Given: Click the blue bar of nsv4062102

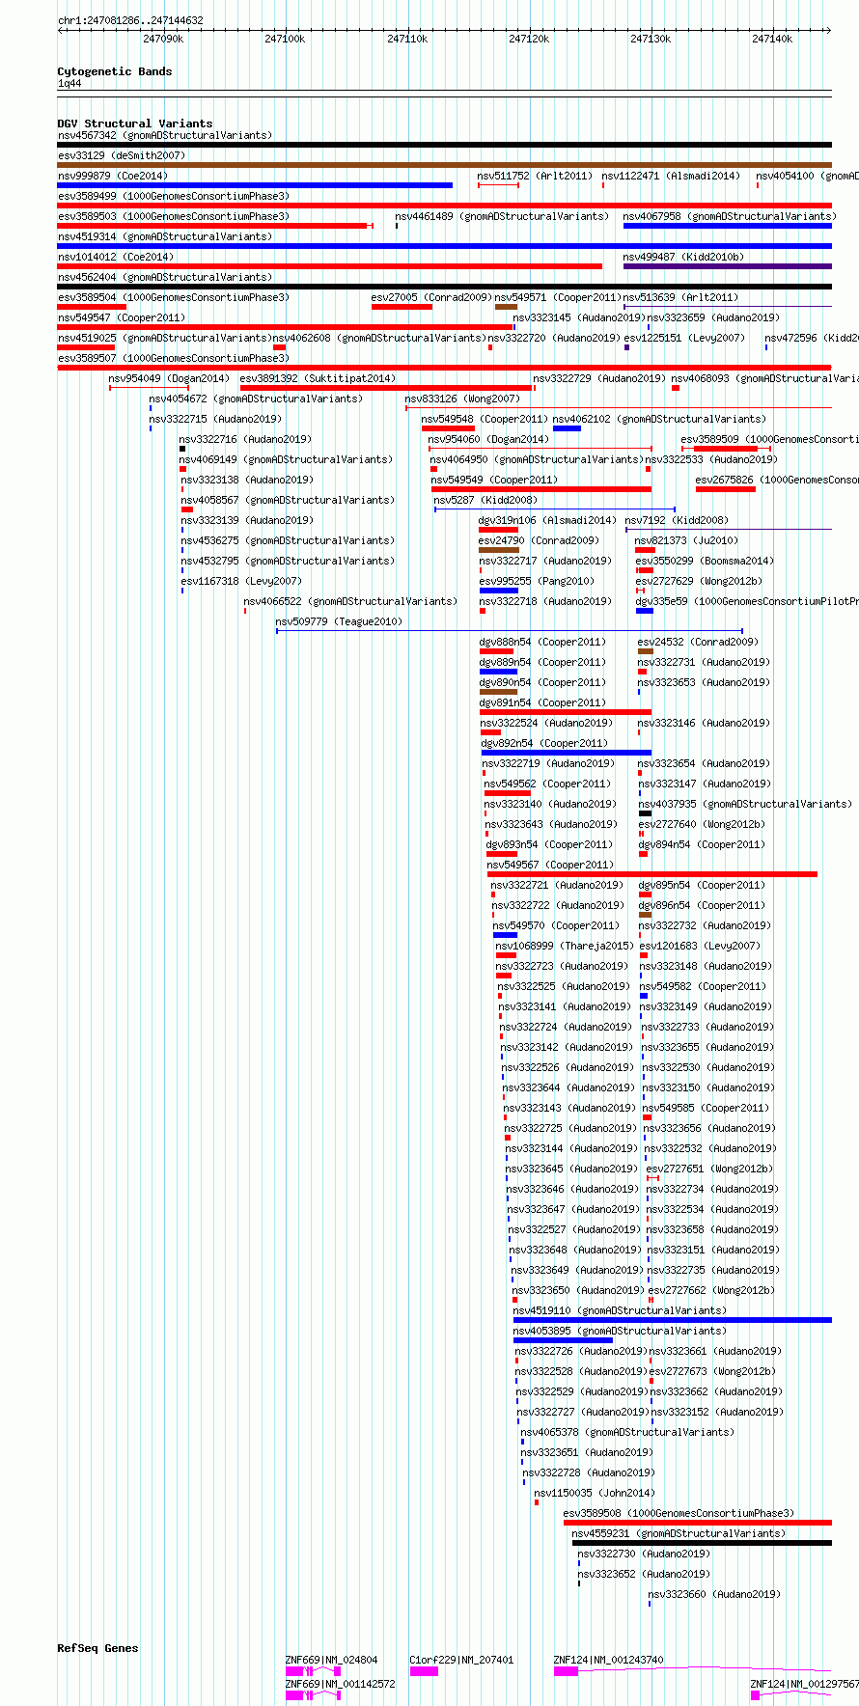Looking at the screenshot, I should coord(567,428).
